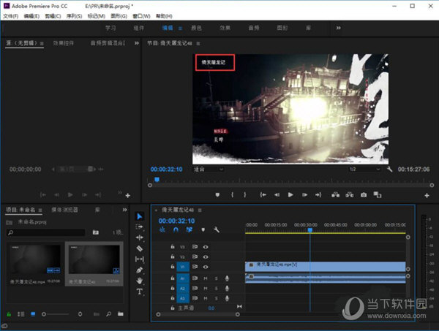Select the Razor tool

coord(140,248)
